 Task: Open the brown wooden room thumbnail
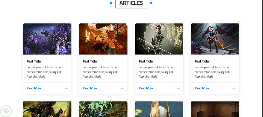click(x=215, y=109)
